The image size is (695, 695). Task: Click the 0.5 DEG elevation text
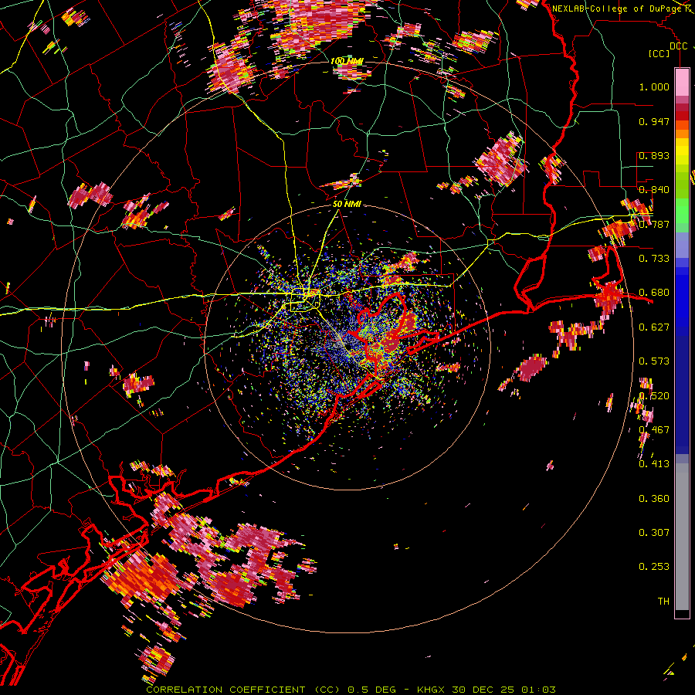pyautogui.click(x=372, y=690)
